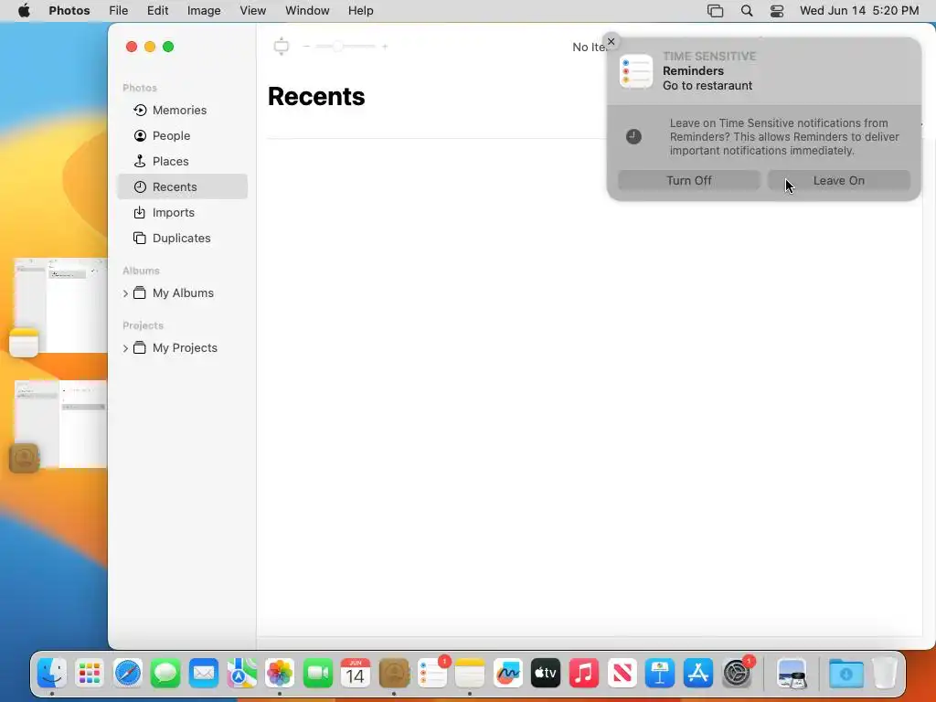Click the Photos icon in the Dock
Screen dimensions: 936x702
[280, 674]
